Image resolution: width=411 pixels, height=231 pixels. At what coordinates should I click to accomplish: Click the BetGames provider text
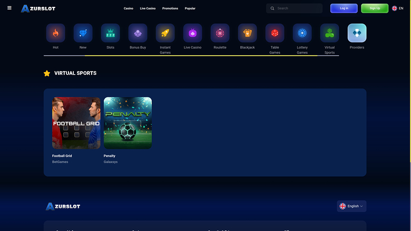pos(60,162)
